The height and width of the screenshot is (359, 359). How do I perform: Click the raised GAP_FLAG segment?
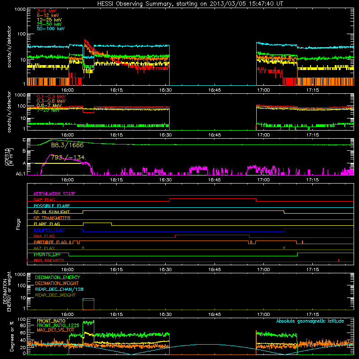[213, 198]
